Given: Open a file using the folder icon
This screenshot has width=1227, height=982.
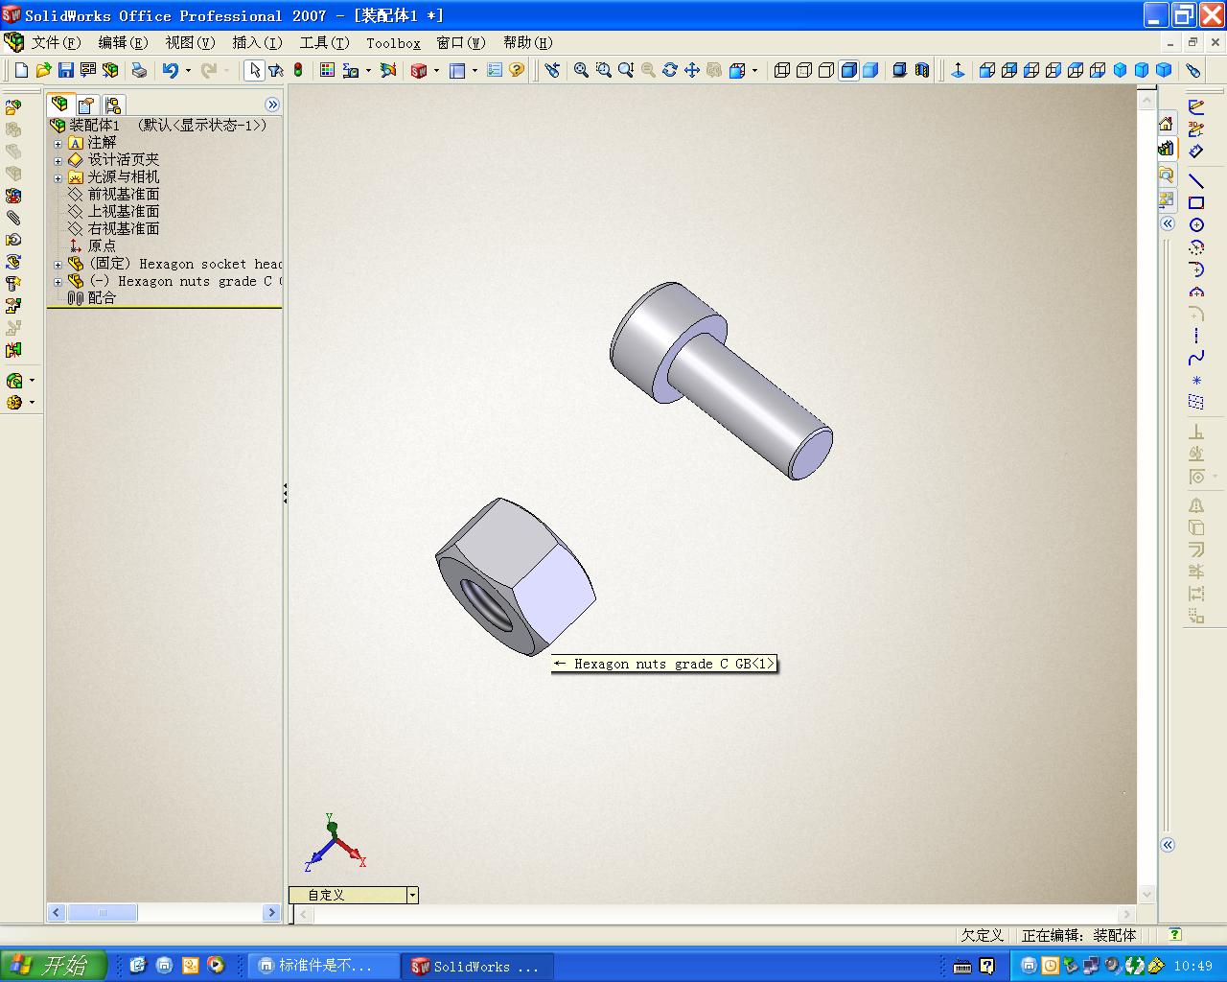Looking at the screenshot, I should [x=43, y=70].
